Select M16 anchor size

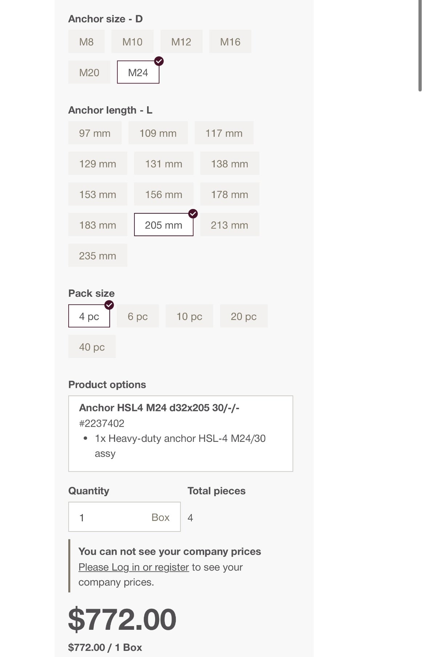click(x=230, y=42)
